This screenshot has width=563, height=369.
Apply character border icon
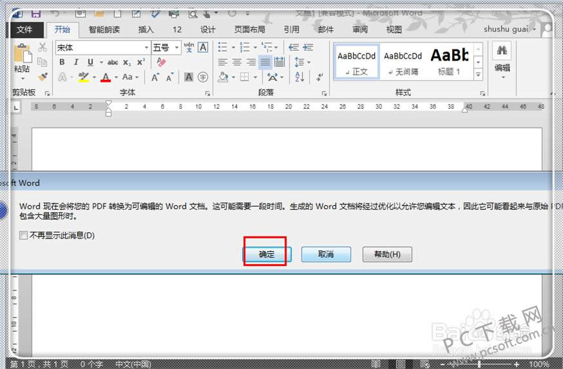[203, 47]
